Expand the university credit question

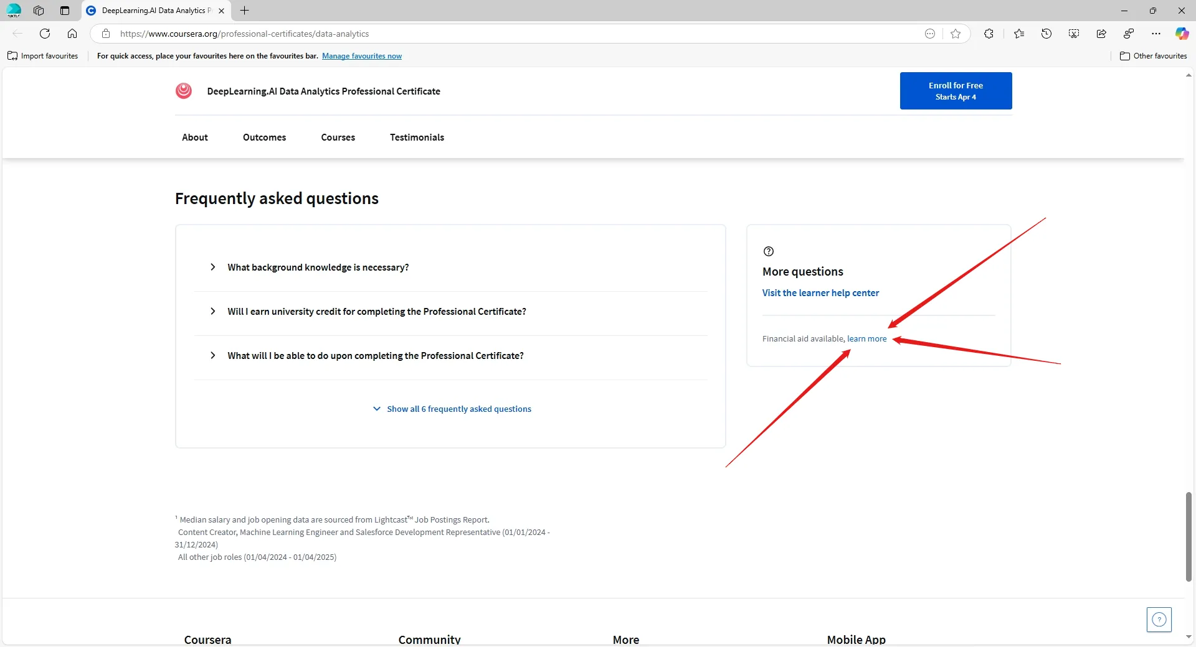[x=451, y=312]
